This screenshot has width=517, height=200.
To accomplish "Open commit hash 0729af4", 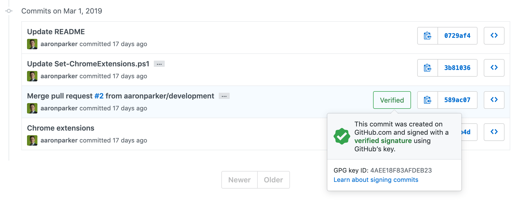I will click(x=458, y=36).
